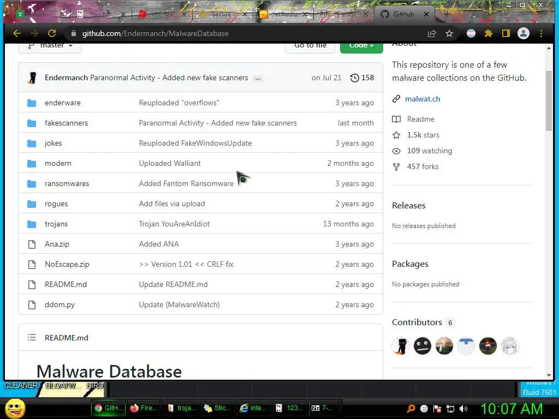Open README table of contents icon

coord(32,337)
